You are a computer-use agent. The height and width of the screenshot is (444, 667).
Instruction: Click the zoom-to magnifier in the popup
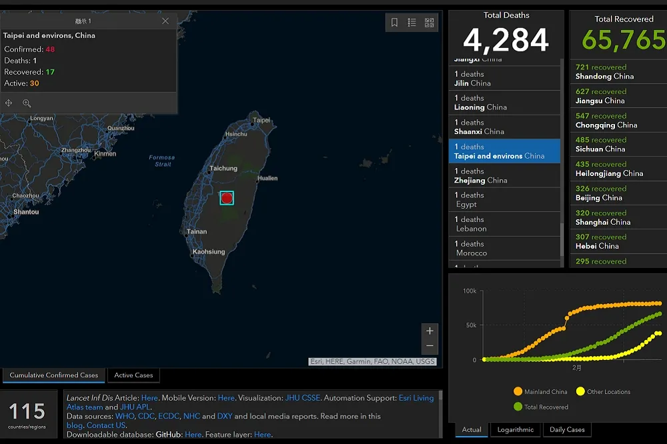pyautogui.click(x=27, y=103)
